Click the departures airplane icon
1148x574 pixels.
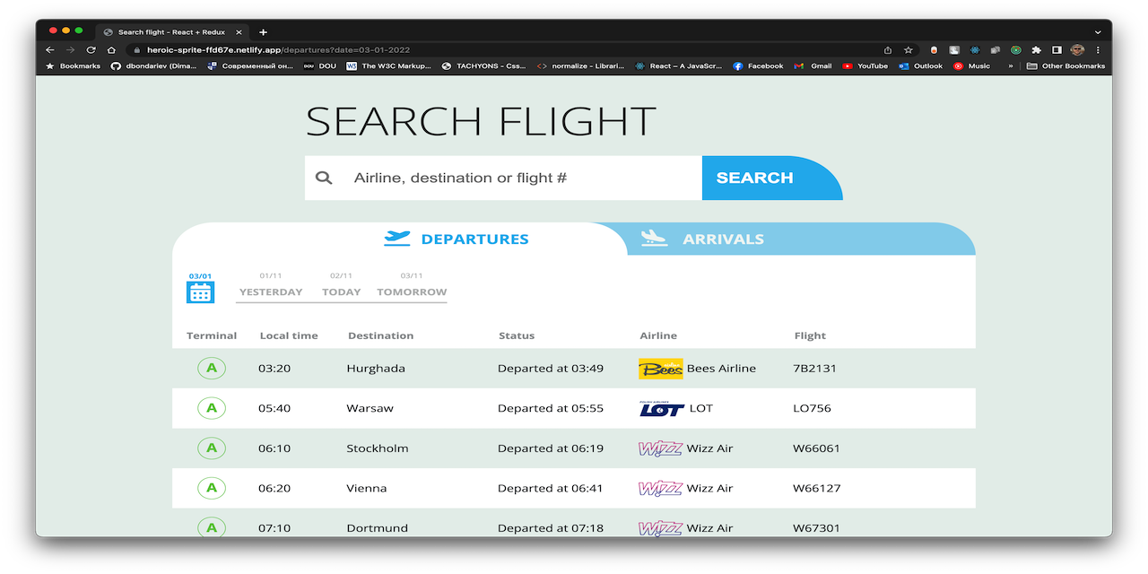(396, 238)
